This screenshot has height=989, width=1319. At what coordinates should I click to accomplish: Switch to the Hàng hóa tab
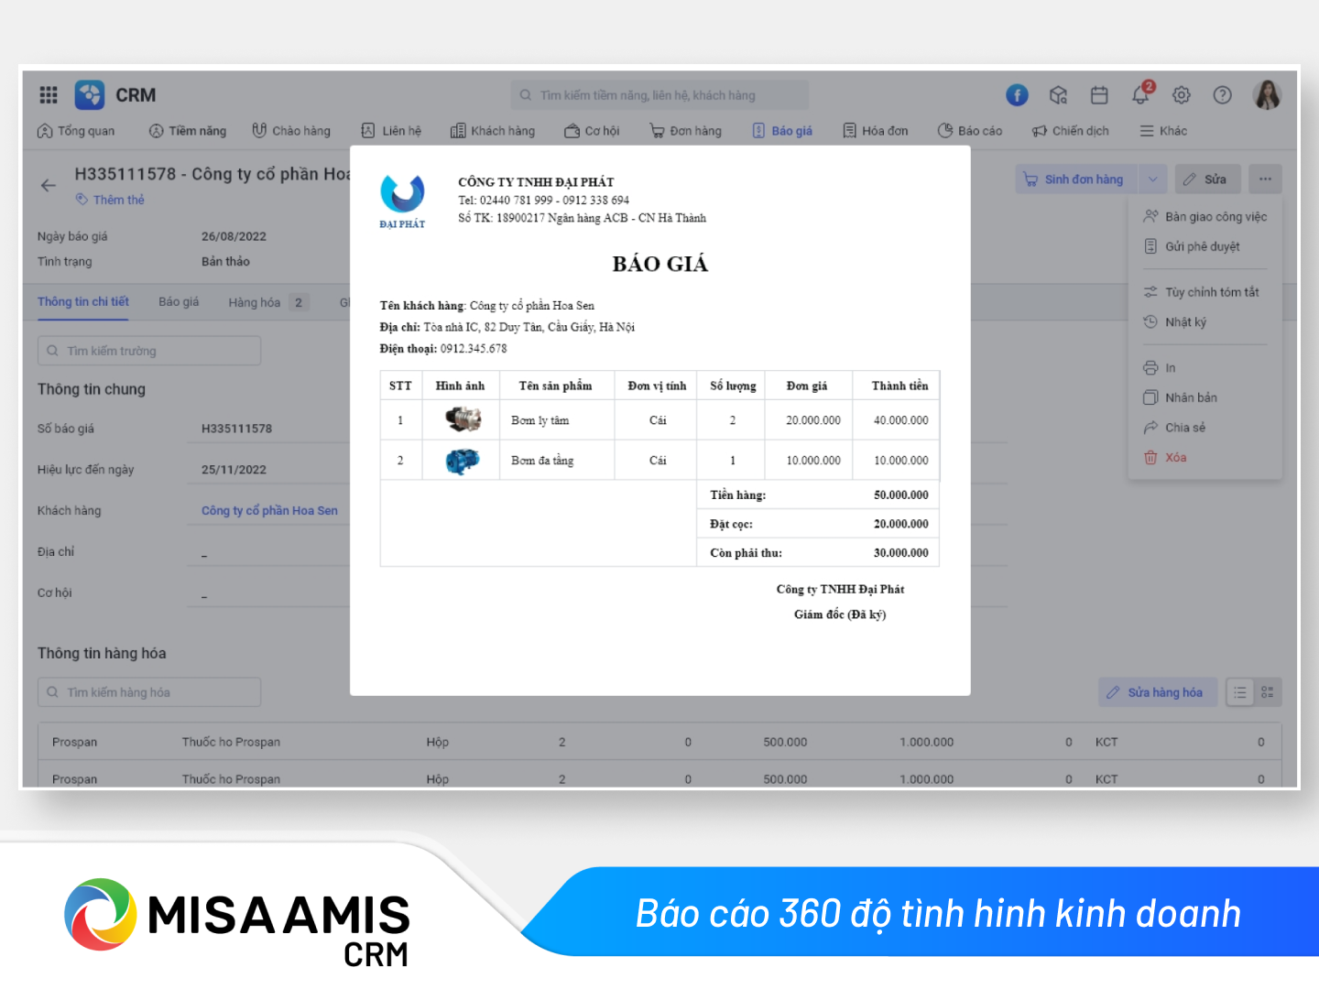[x=255, y=302]
